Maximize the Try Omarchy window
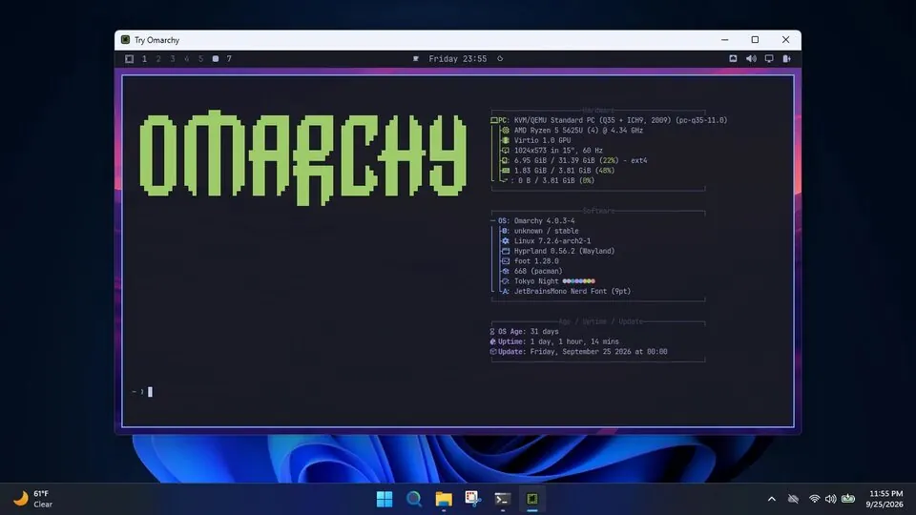The width and height of the screenshot is (916, 515). (x=755, y=40)
